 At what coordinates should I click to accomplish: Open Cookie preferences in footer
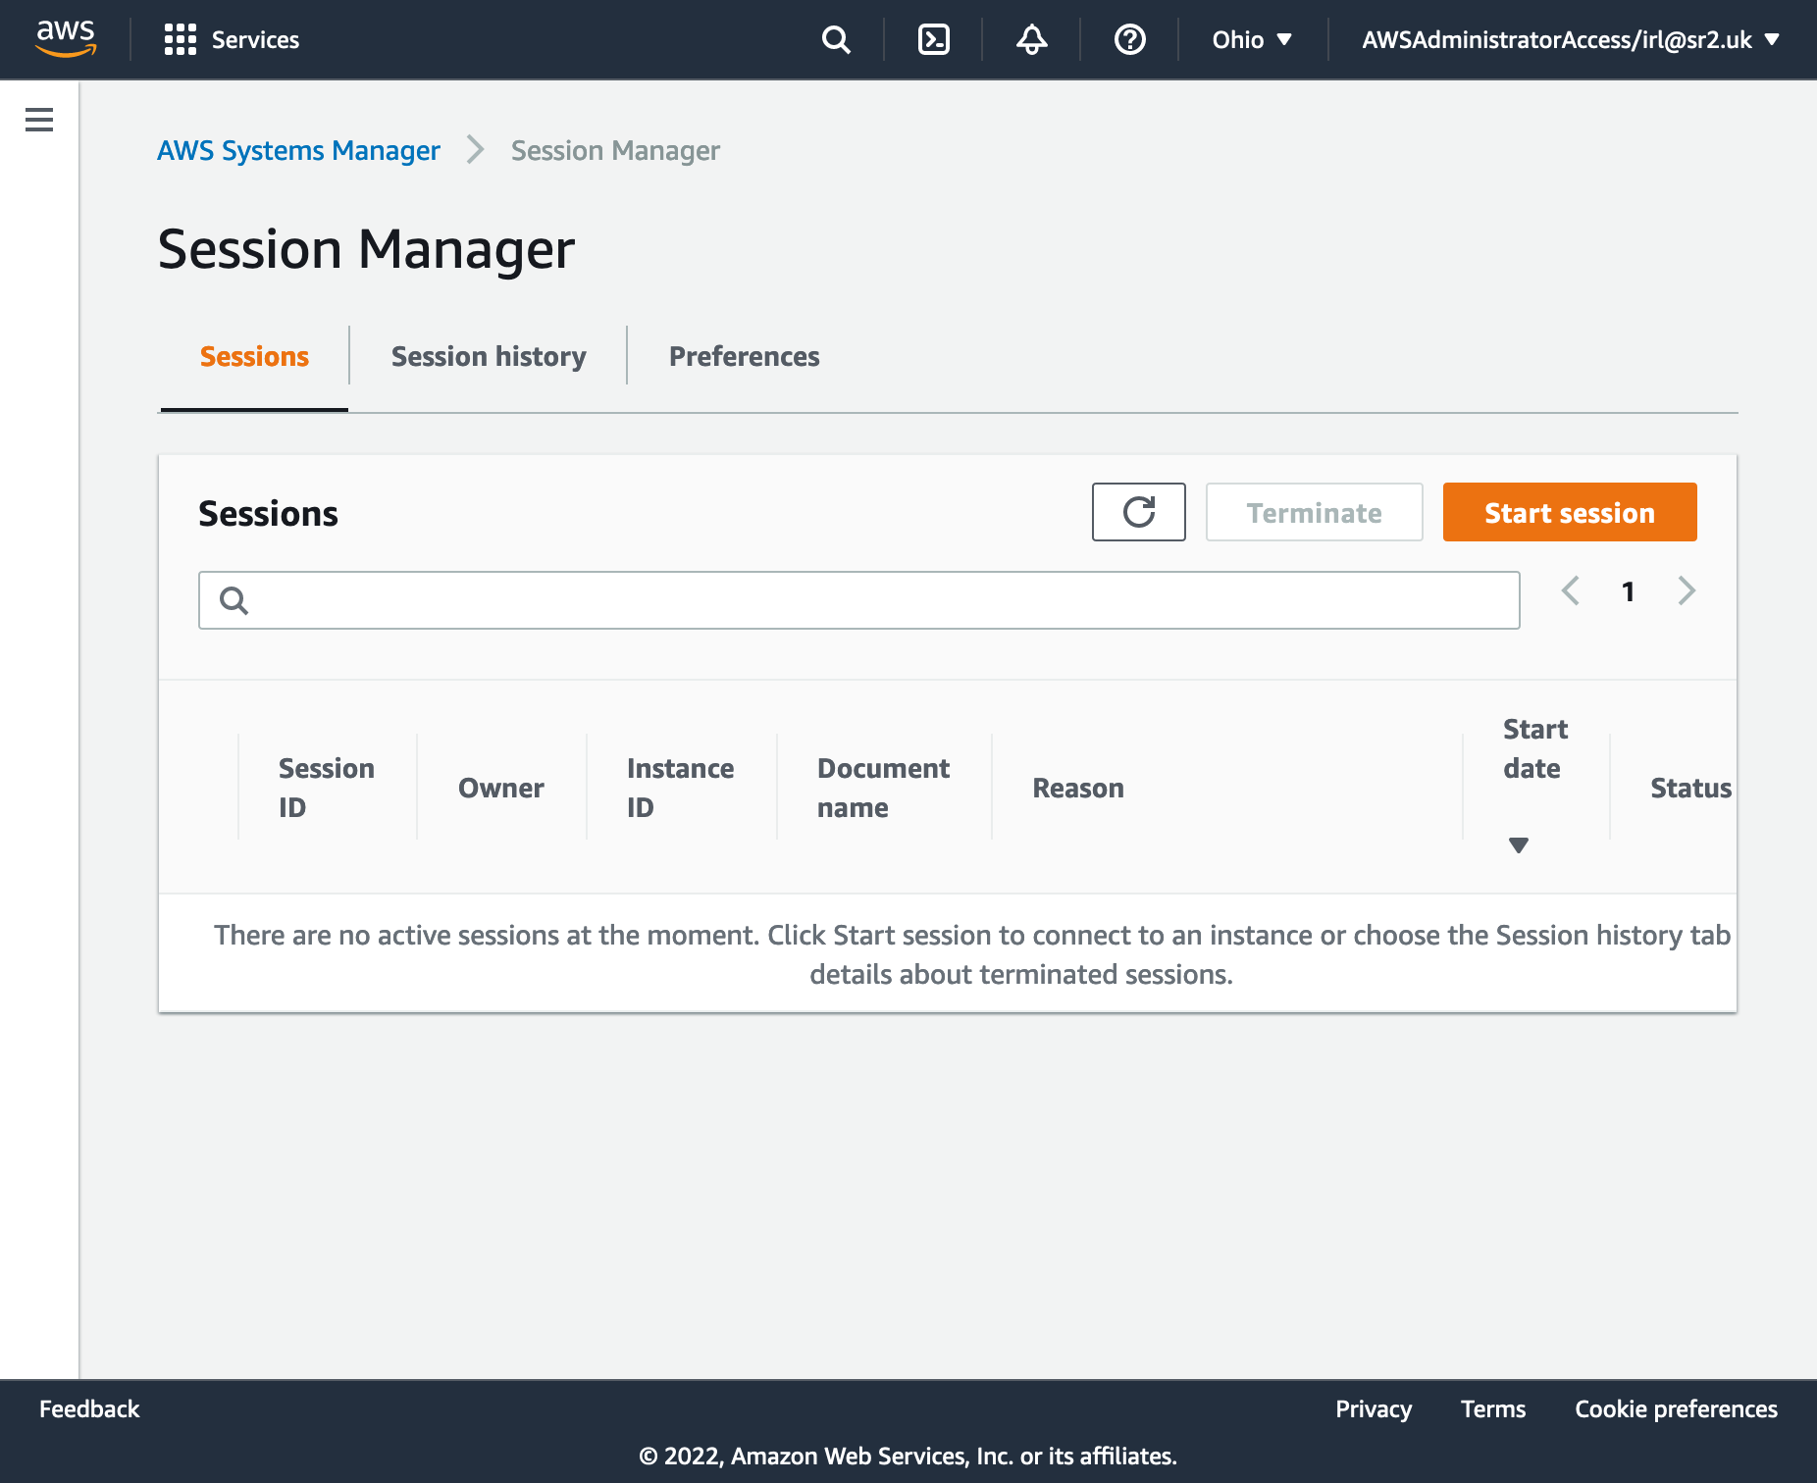[x=1676, y=1408]
